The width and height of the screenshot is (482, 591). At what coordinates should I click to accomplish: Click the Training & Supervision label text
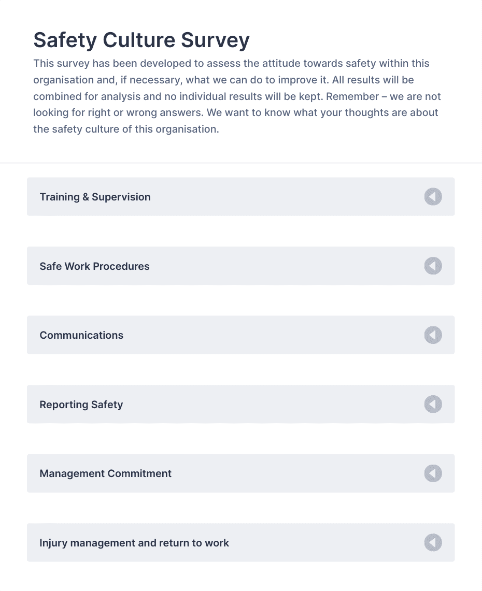(95, 197)
